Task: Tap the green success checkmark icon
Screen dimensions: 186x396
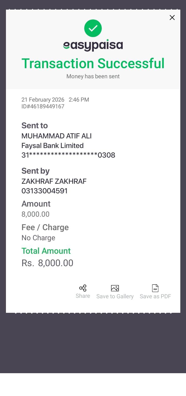Action: coord(93,28)
